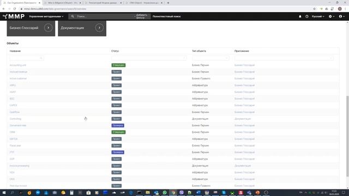Open the settings gear menu

click(332, 16)
